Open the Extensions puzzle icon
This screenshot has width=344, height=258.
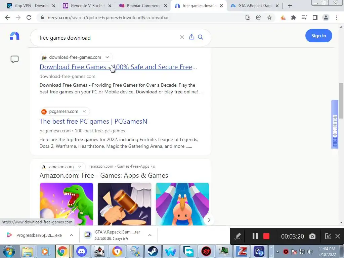pyautogui.click(x=294, y=17)
